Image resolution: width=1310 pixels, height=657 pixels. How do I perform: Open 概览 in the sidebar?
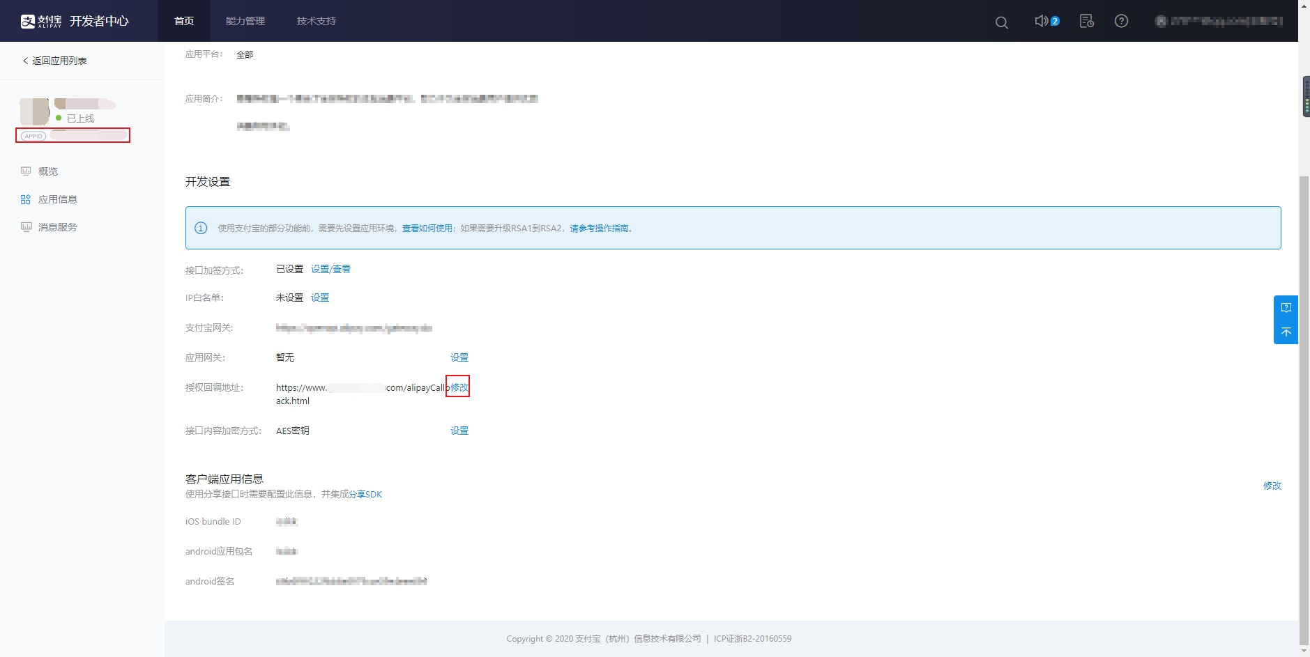[47, 171]
